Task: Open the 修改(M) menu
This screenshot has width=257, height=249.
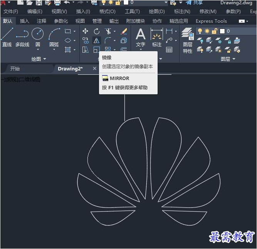Action: (x=208, y=12)
